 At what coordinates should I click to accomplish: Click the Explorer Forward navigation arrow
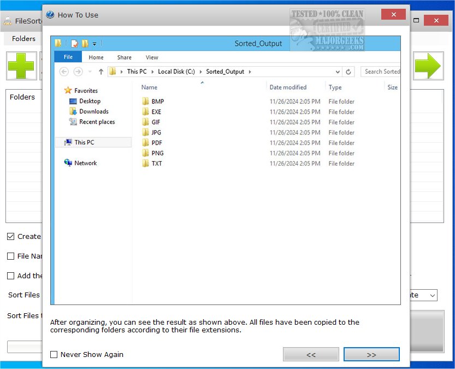[x=78, y=72]
